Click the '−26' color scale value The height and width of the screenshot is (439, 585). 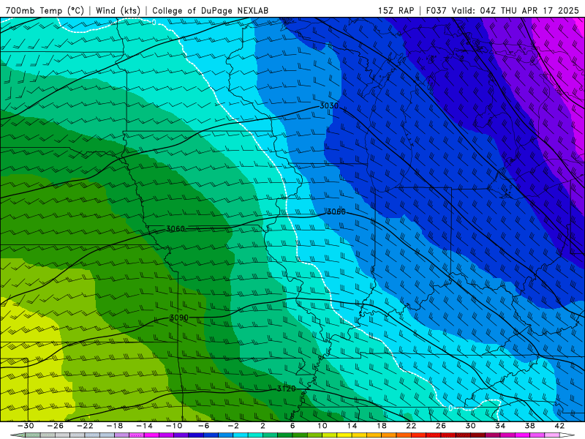56,426
